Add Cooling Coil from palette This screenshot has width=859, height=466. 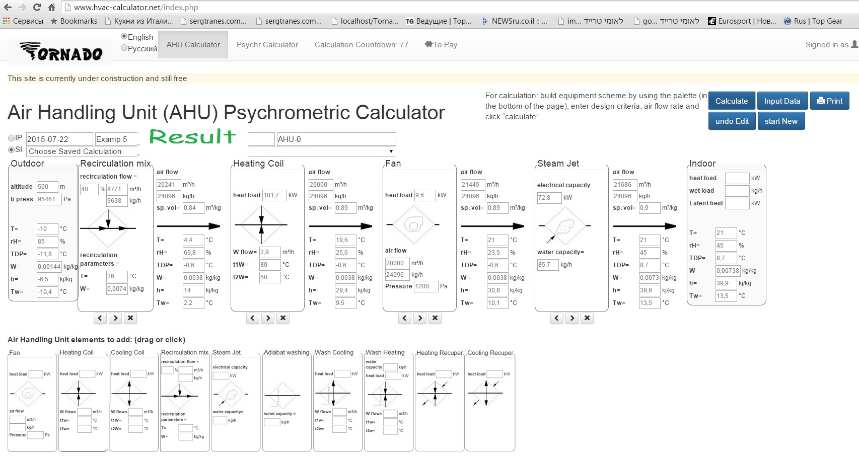(134, 400)
